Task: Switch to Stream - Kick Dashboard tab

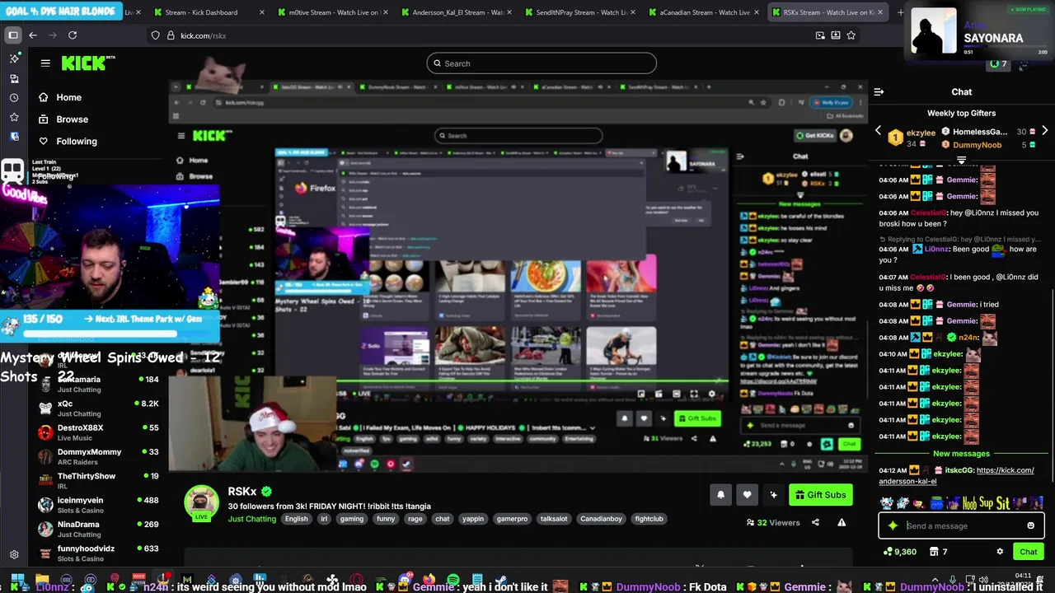Action: (x=209, y=12)
